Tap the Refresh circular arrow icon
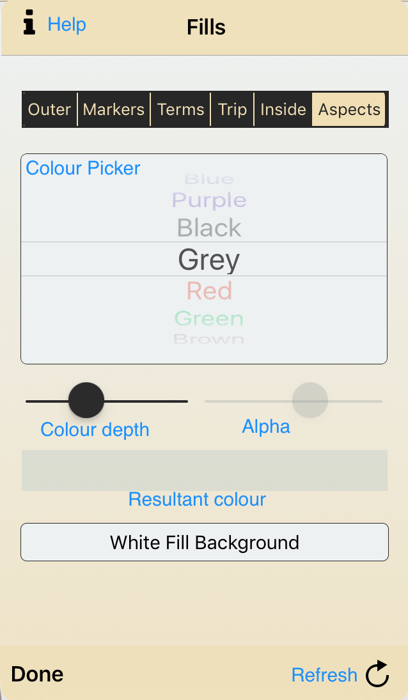This screenshot has height=700, width=408. [377, 674]
